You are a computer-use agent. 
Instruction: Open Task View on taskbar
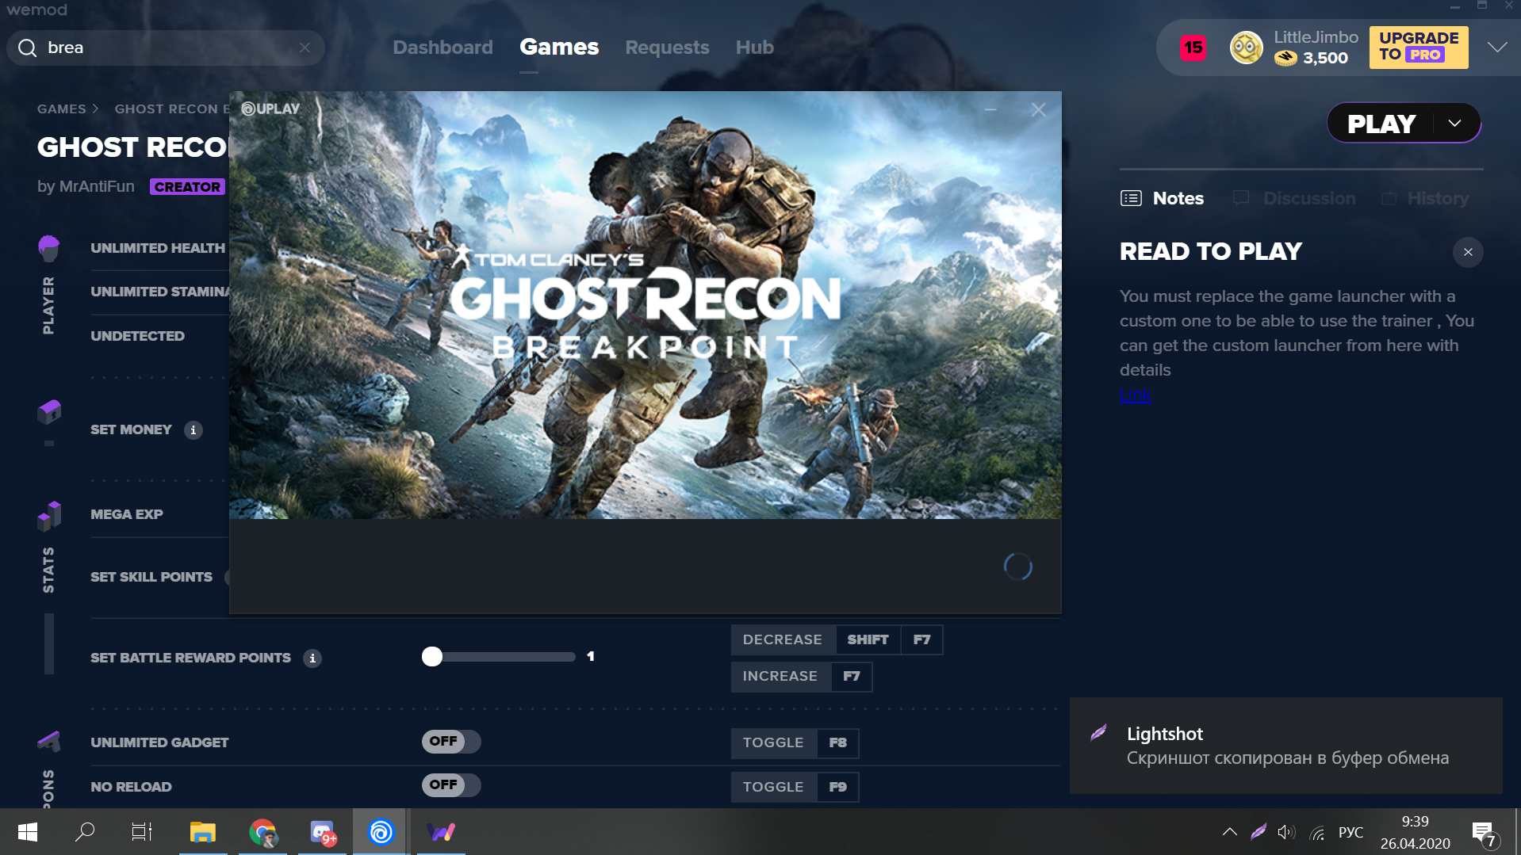coord(142,832)
